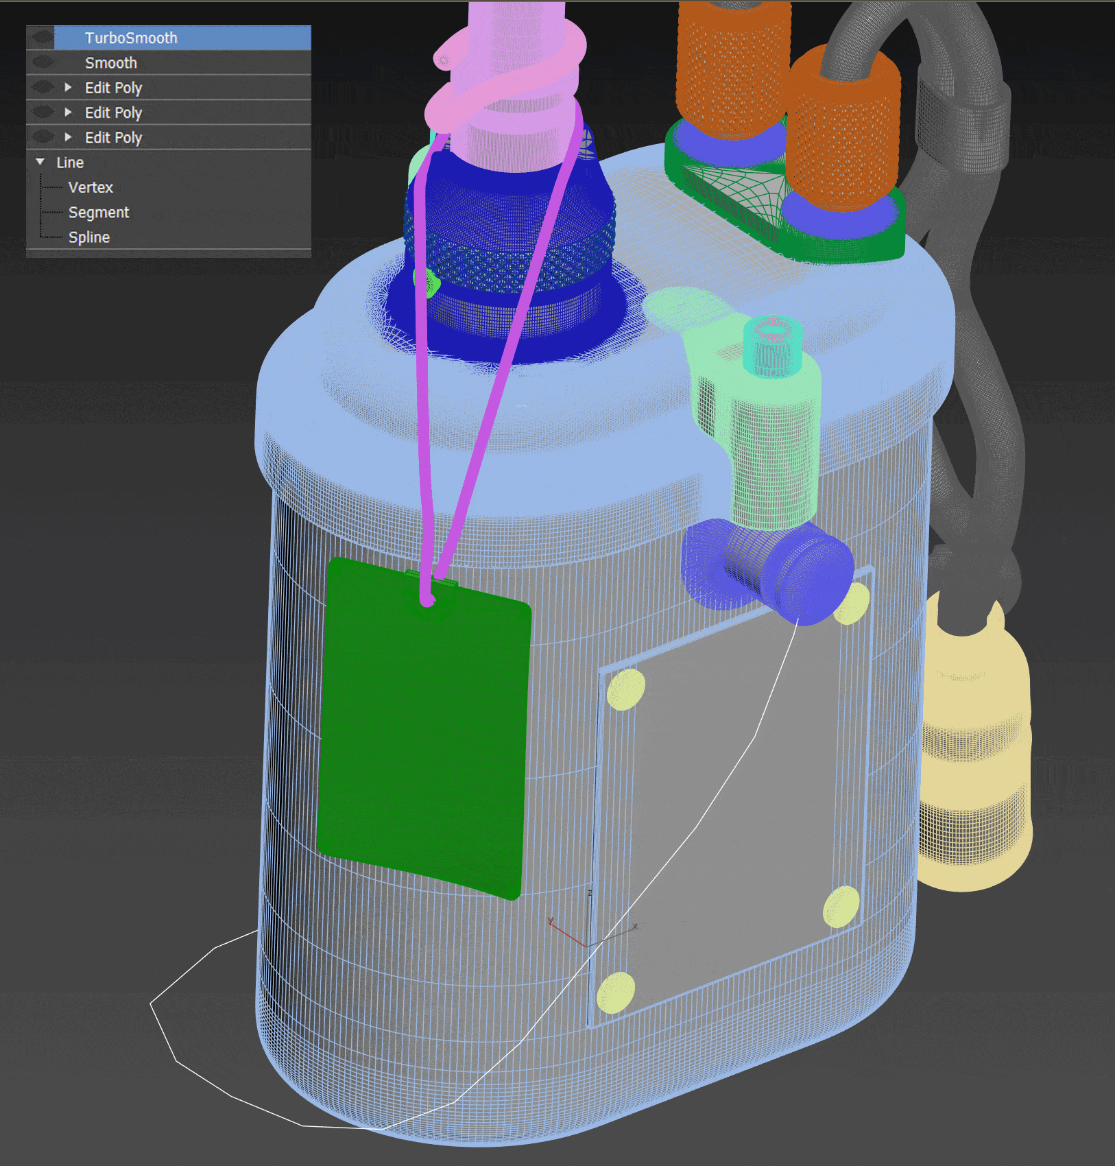Toggle eye icon of the middle Edit Poly
1115x1166 pixels.
tap(42, 112)
